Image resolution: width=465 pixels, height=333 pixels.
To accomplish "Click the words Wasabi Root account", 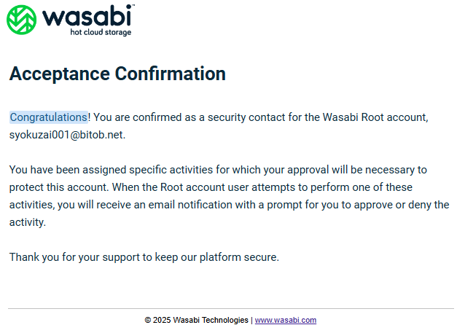I will [374, 117].
